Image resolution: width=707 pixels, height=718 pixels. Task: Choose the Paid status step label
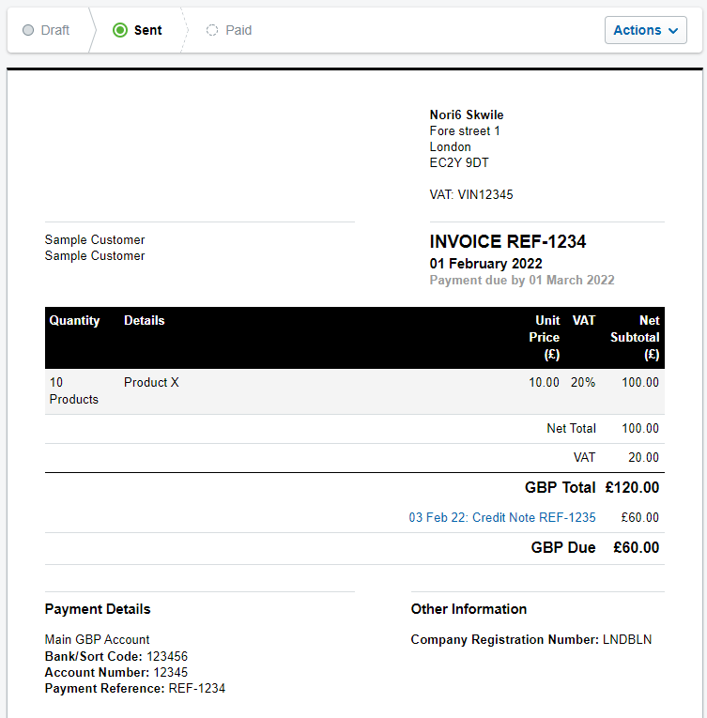click(x=238, y=30)
